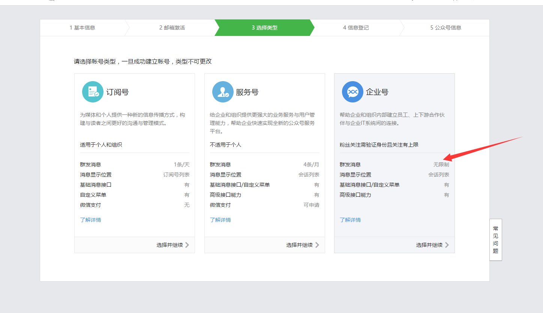Open the 常见问题 side tab
The image size is (543, 313).
[496, 240]
